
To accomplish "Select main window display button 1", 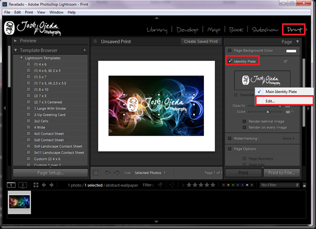I will 11,185.
